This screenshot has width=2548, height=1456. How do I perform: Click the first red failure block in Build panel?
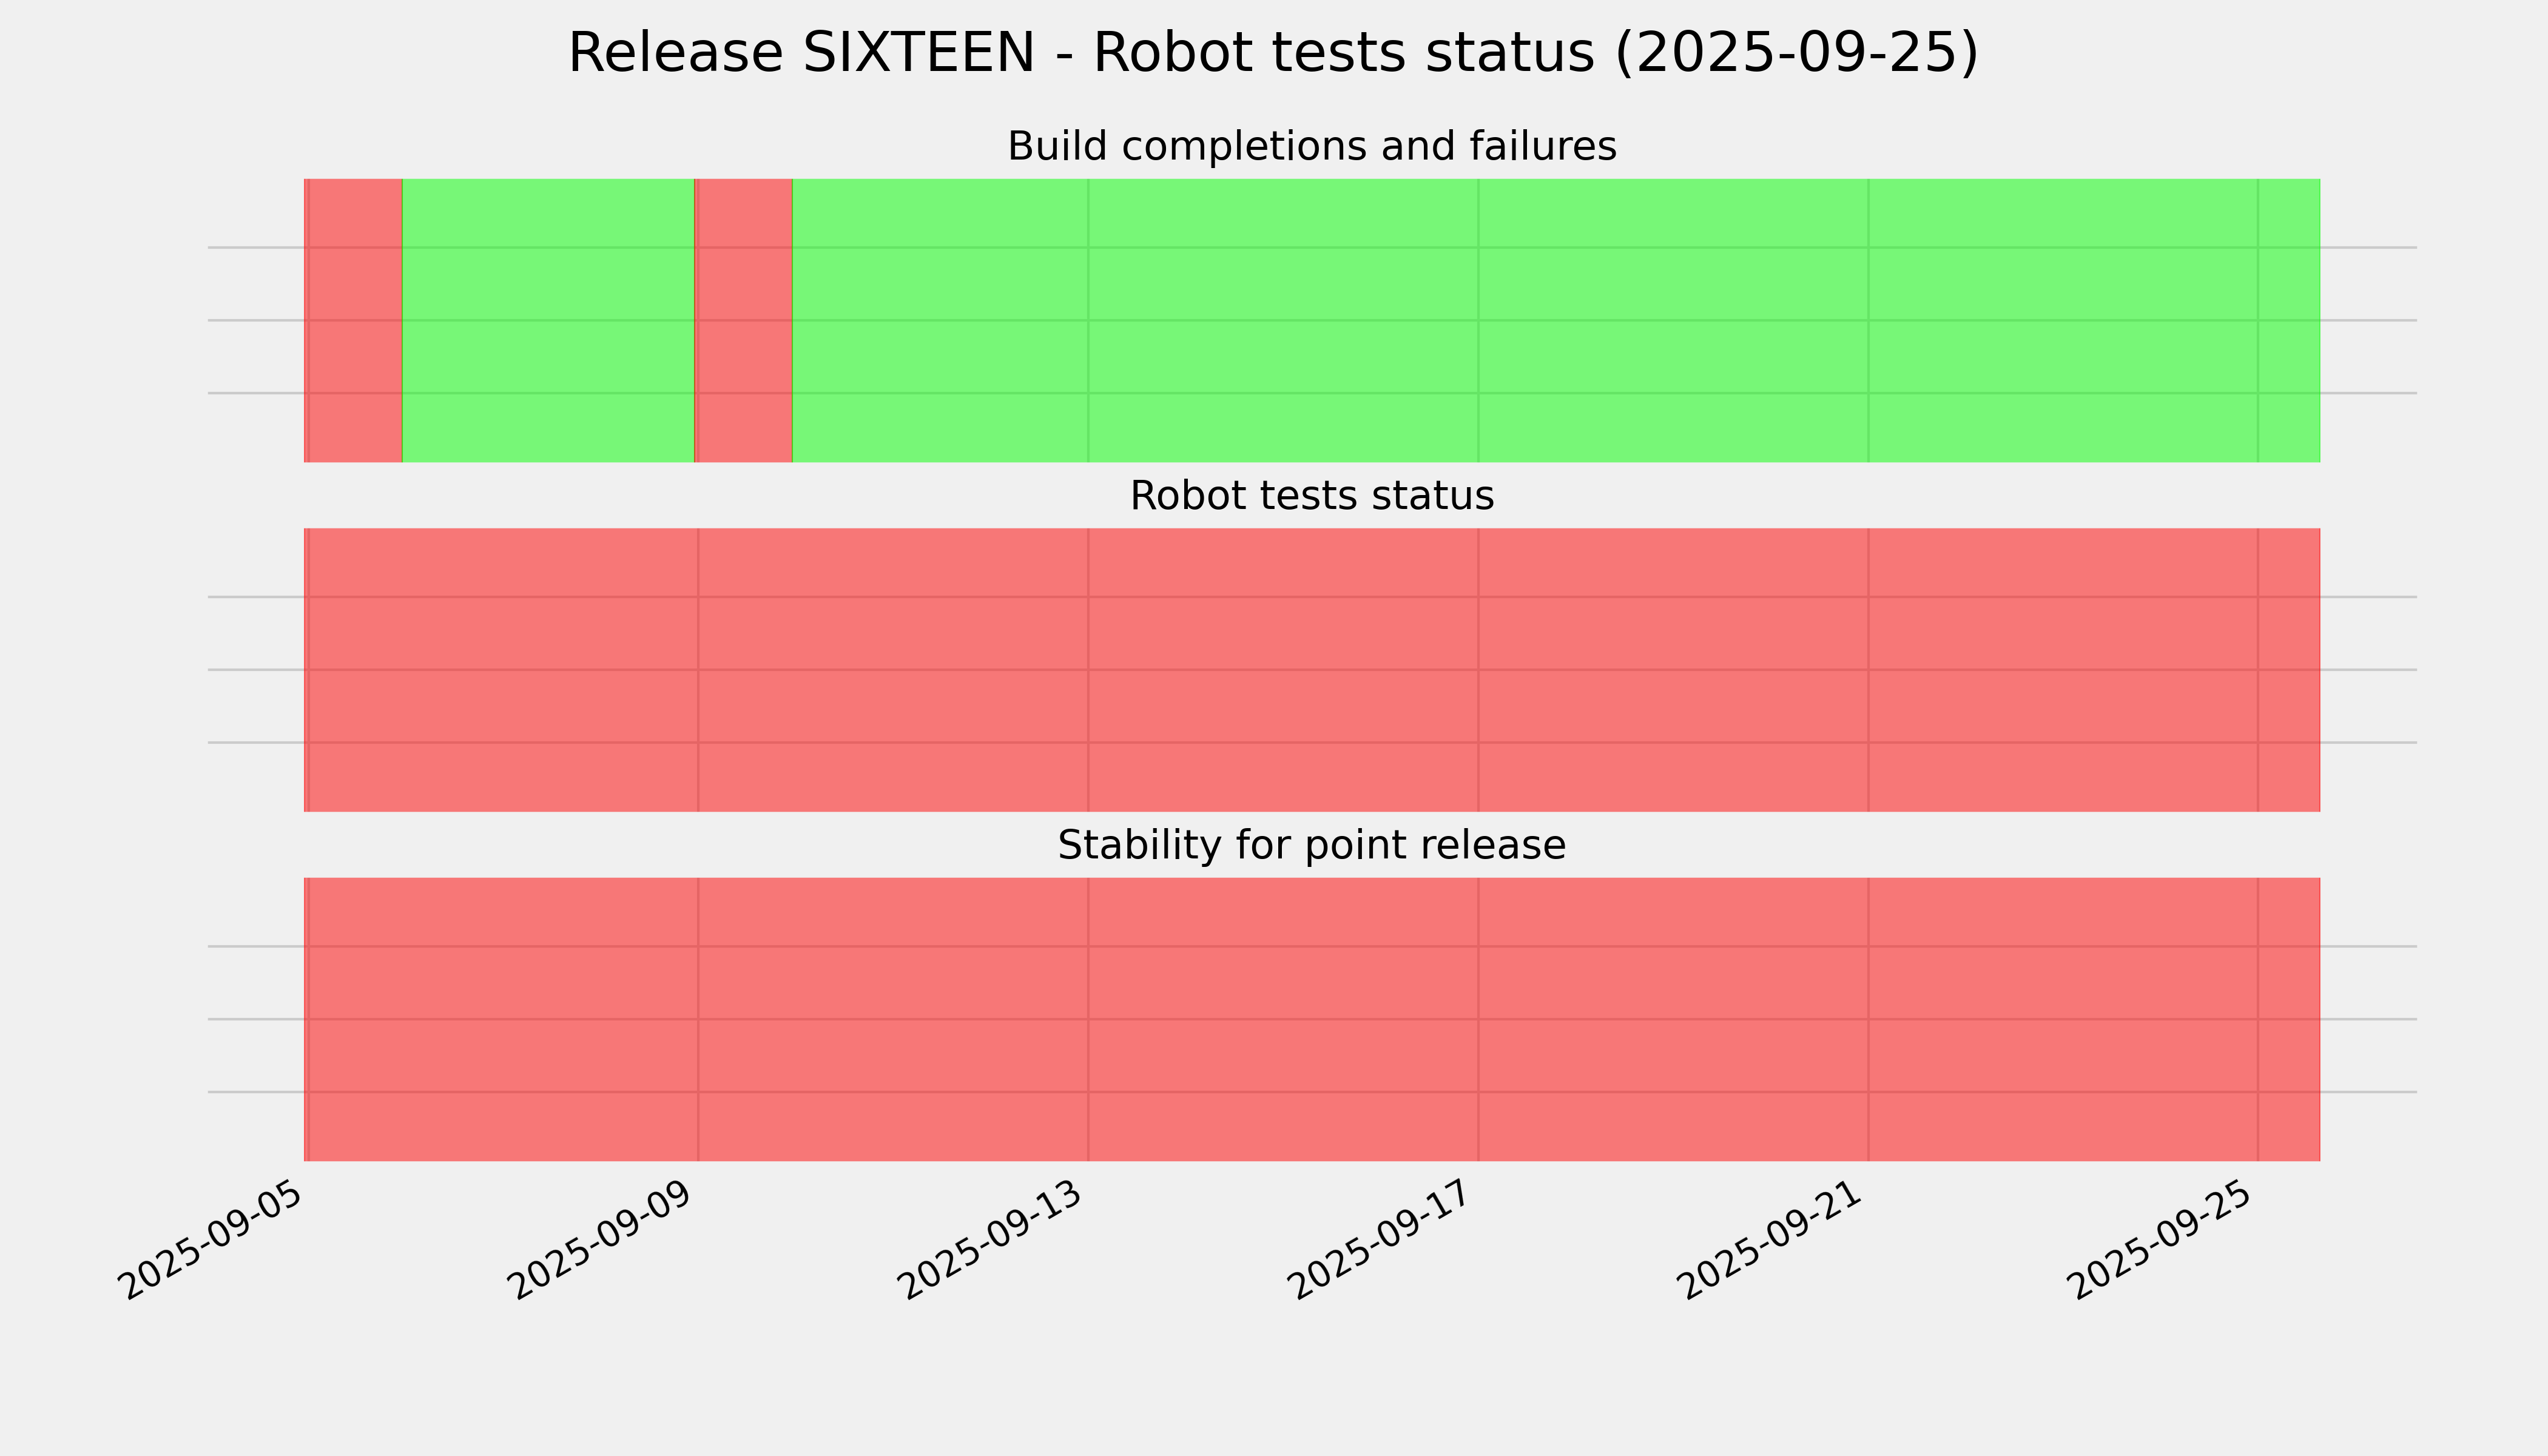click(354, 320)
